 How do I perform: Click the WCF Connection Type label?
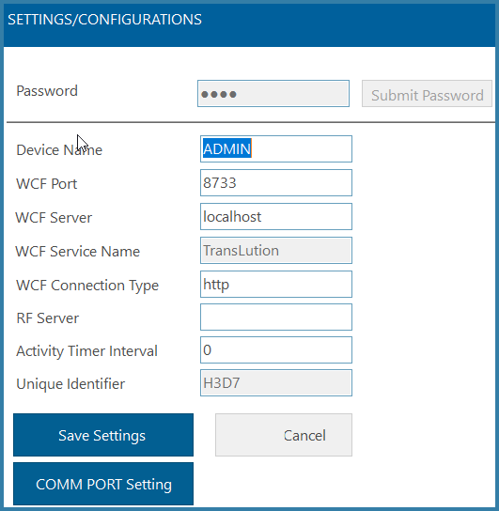[87, 286]
